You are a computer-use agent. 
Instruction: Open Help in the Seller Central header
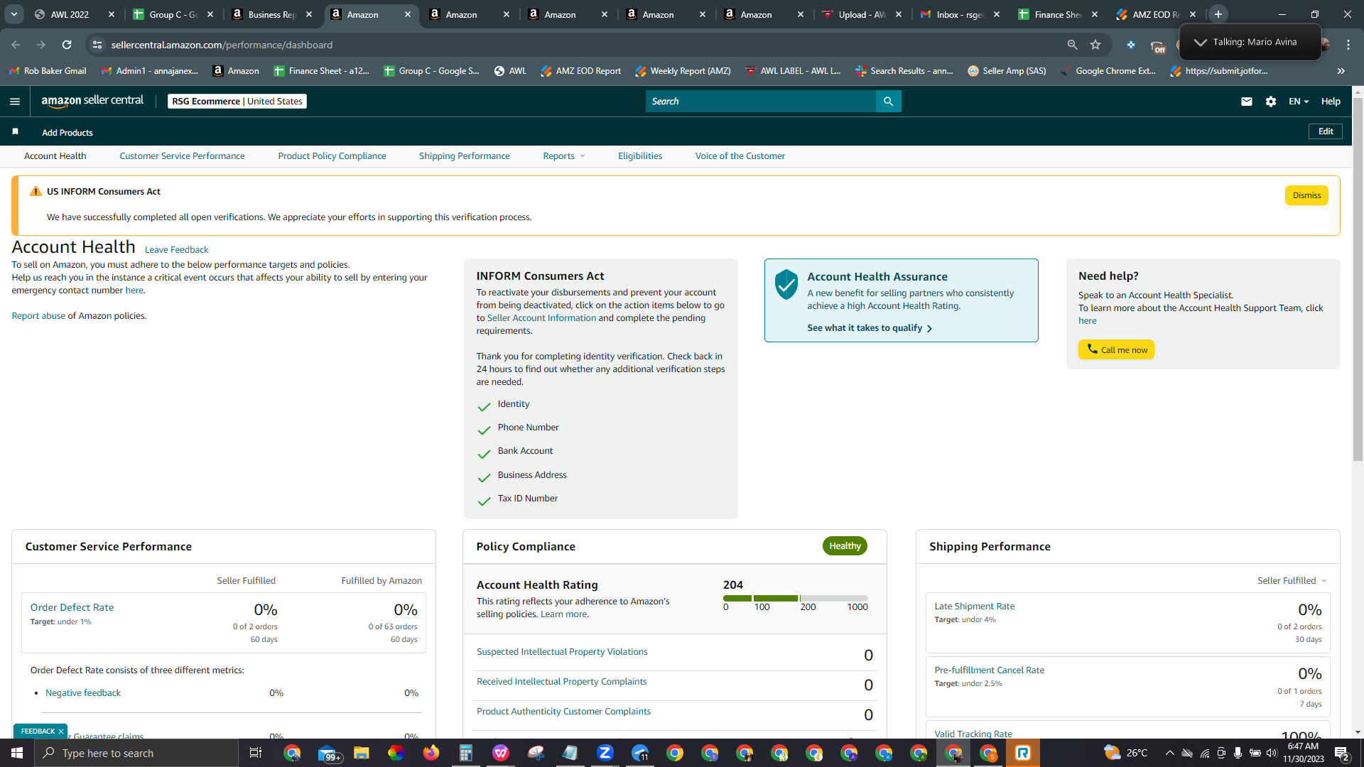(1331, 102)
